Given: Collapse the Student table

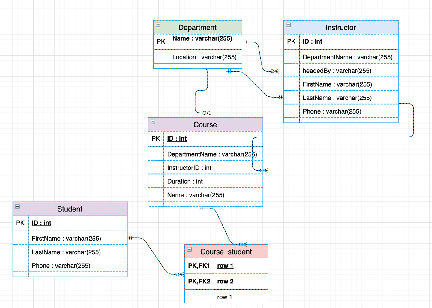Looking at the screenshot, I should 17,206.
